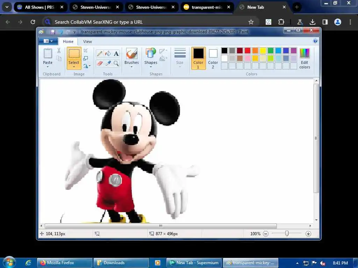Click the Undo arrow in quick access toolbar
The width and height of the screenshot is (358, 268).
pyautogui.click(x=60, y=32)
